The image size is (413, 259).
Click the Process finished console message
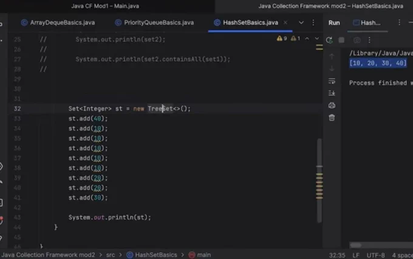381,83
